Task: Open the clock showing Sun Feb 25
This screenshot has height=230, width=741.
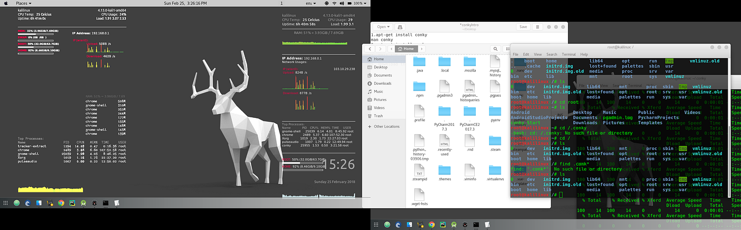Action: pyautogui.click(x=185, y=3)
